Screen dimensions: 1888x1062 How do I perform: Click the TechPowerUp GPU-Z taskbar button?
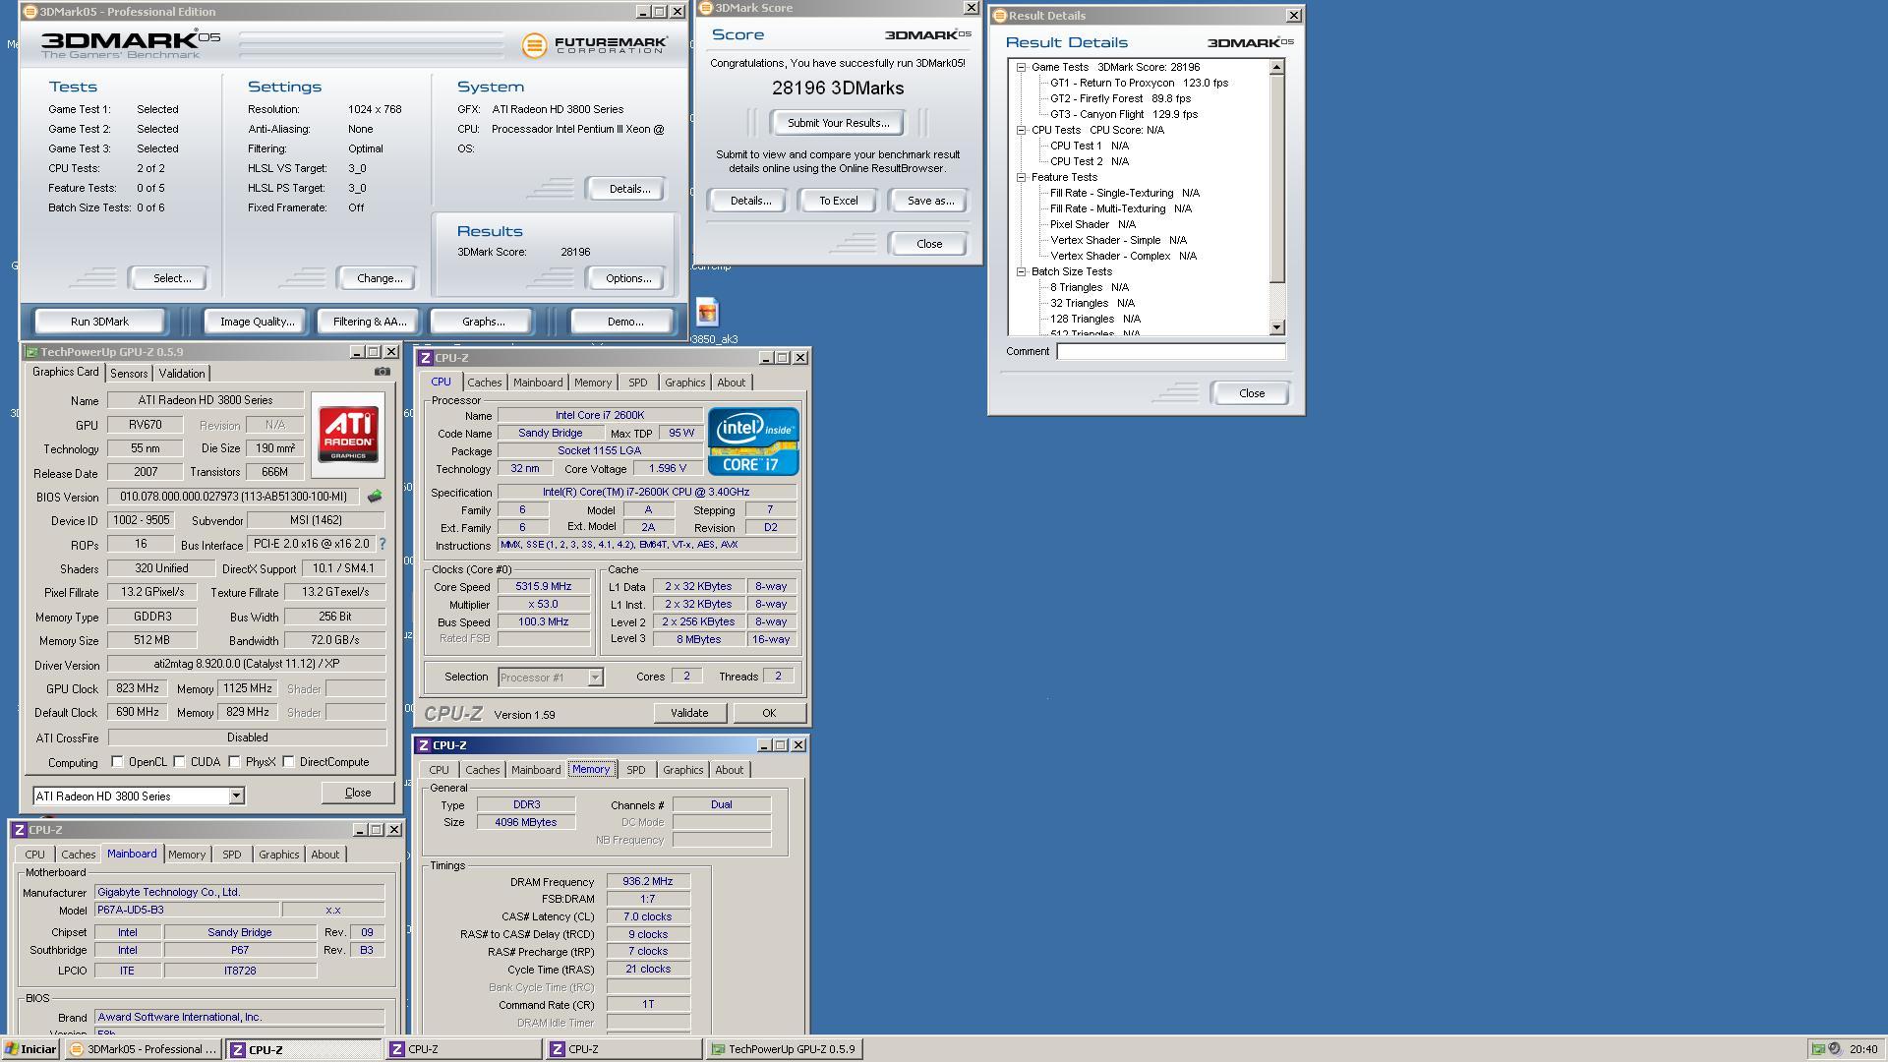coord(784,1049)
